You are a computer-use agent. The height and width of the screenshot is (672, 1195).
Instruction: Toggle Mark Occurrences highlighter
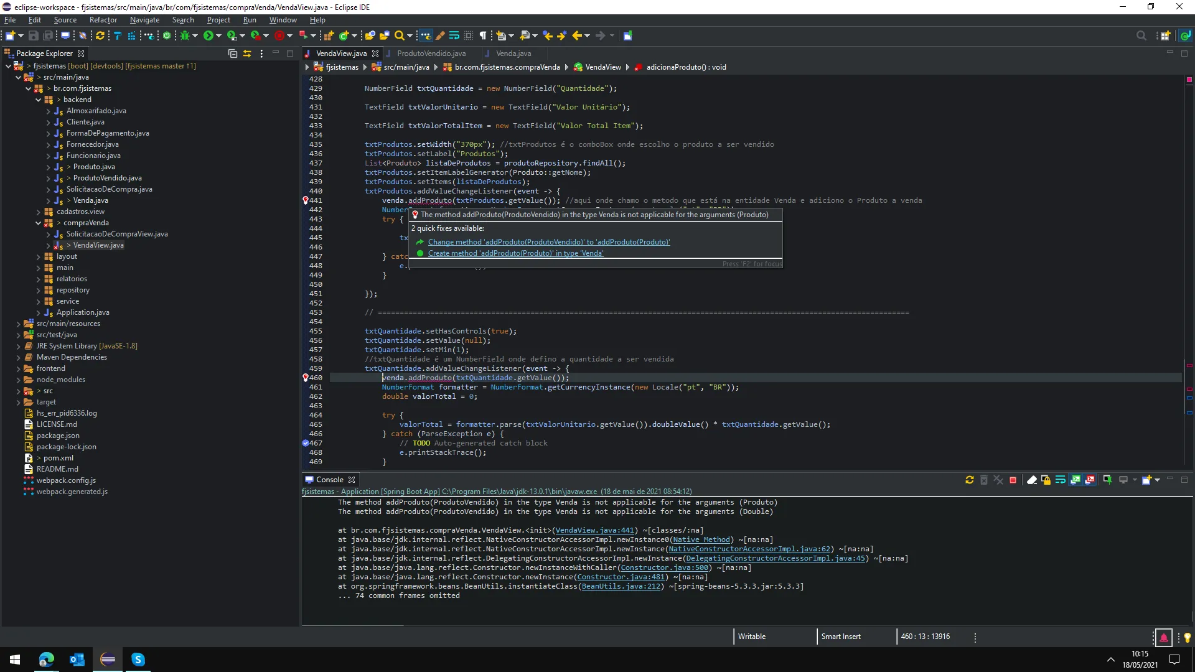pos(440,35)
